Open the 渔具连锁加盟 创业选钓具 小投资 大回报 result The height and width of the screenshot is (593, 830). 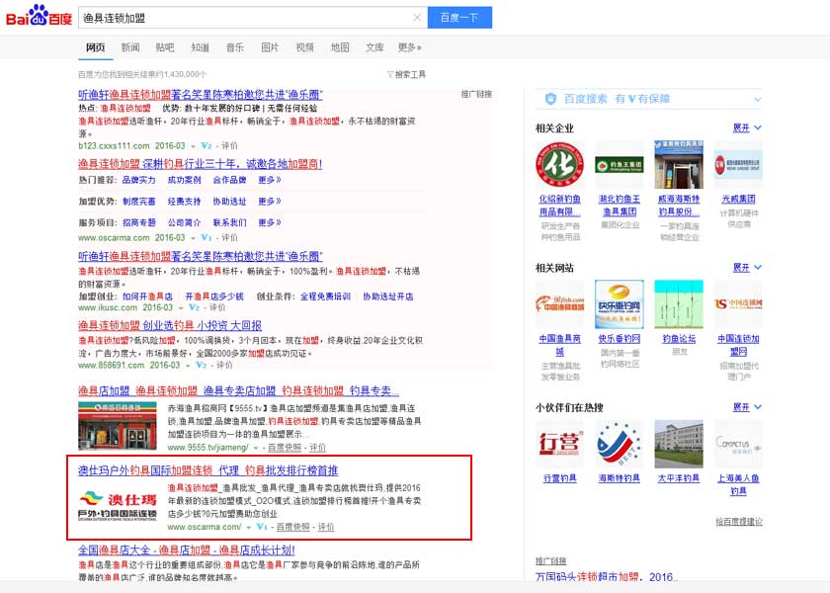coord(170,325)
